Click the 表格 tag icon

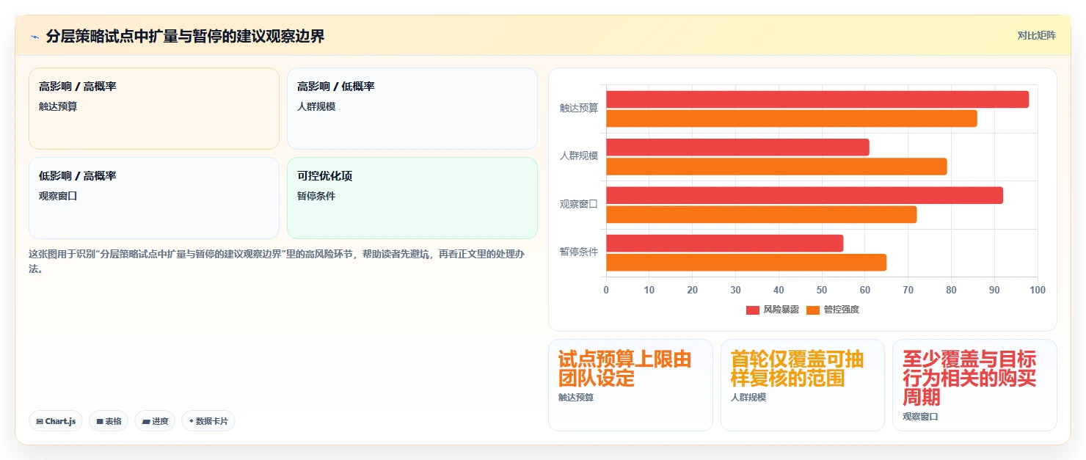(100, 421)
